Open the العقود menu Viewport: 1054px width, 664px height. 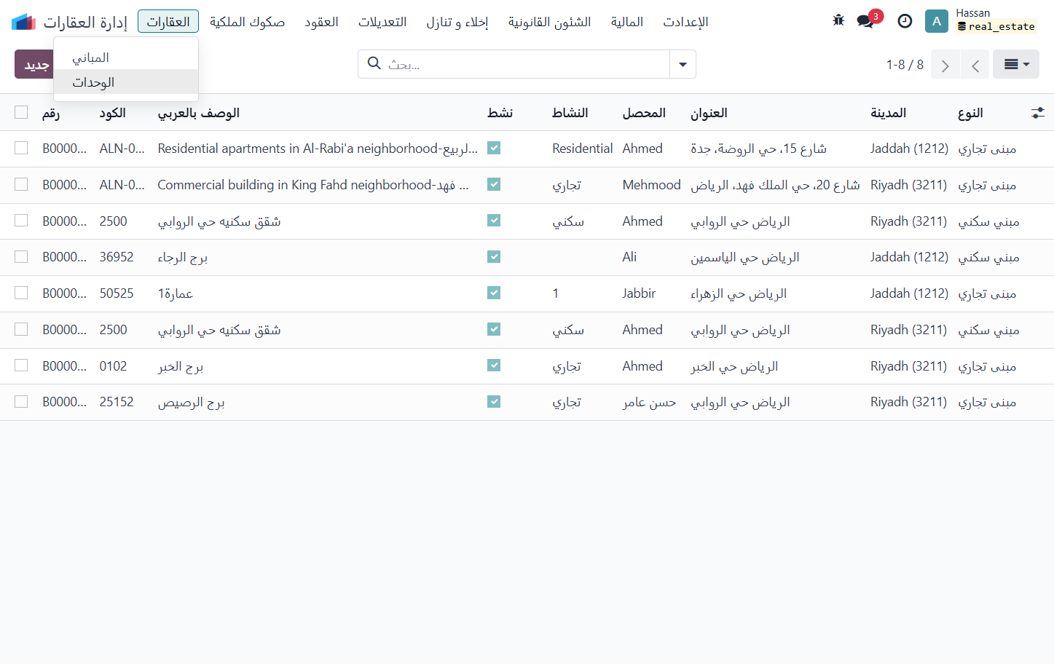tap(321, 22)
